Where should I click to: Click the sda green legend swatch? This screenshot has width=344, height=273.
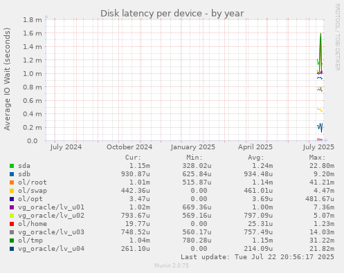tap(12, 166)
